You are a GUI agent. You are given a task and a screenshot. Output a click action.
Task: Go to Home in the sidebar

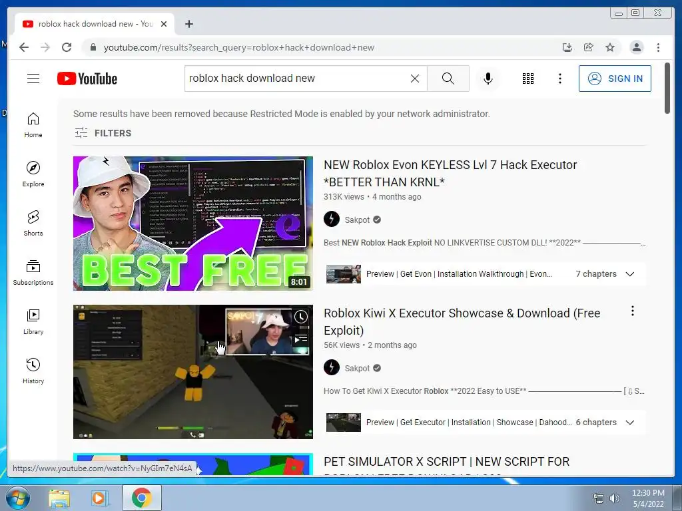[x=33, y=125]
